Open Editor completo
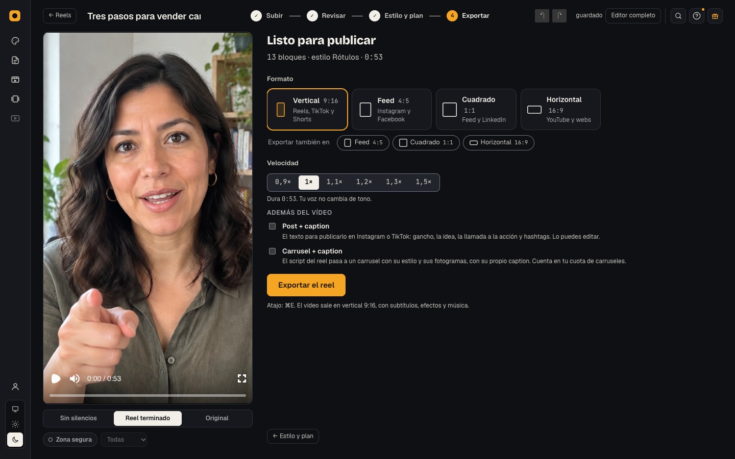Image resolution: width=735 pixels, height=459 pixels. pyautogui.click(x=633, y=16)
